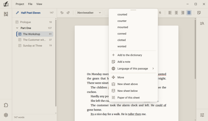The width and height of the screenshot is (208, 121).
Task: Select Add a note menu entry
Action: pos(133,62)
